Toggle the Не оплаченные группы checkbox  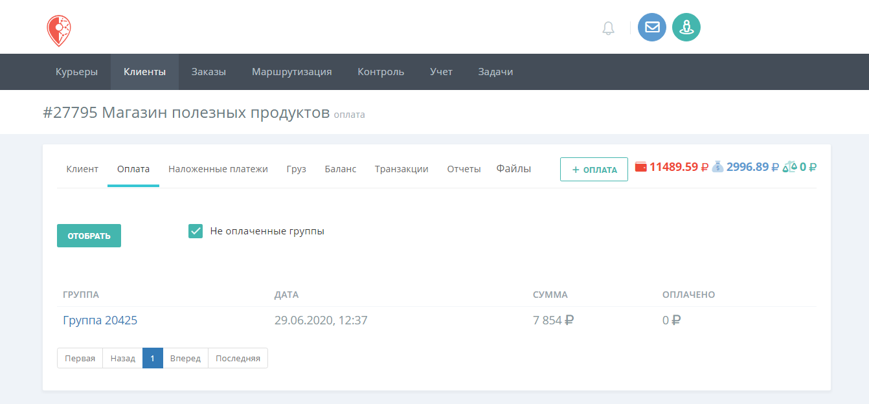(196, 231)
